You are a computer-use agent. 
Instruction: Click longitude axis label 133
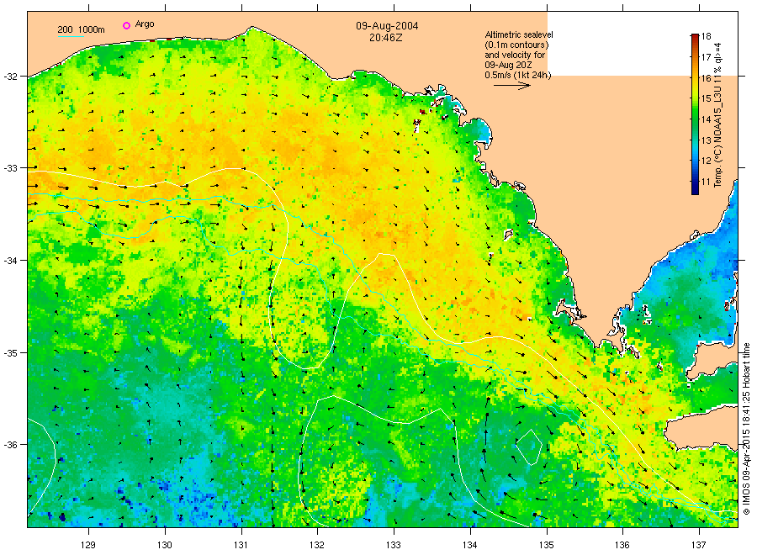tap(394, 545)
